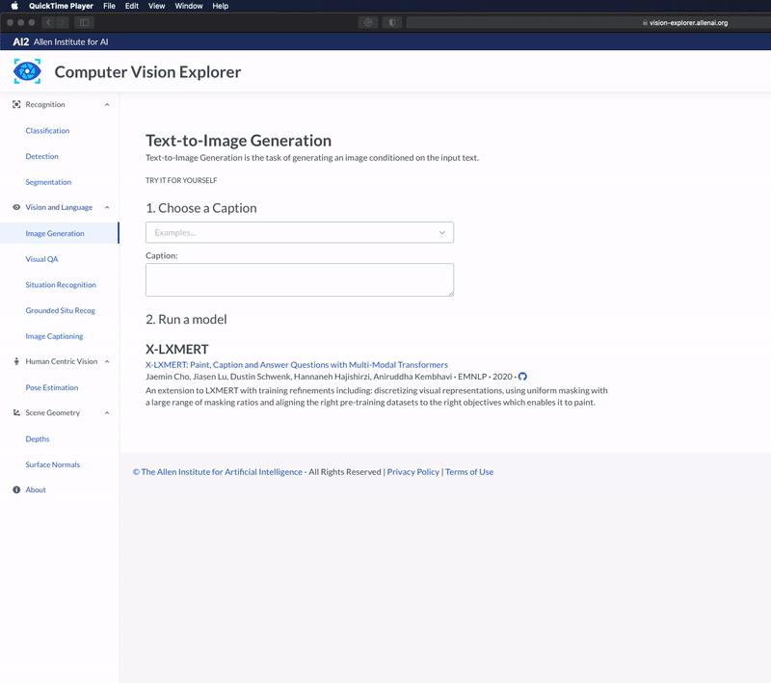Click inside the Caption text area
Viewport: 771px width, 683px height.
pyautogui.click(x=300, y=279)
